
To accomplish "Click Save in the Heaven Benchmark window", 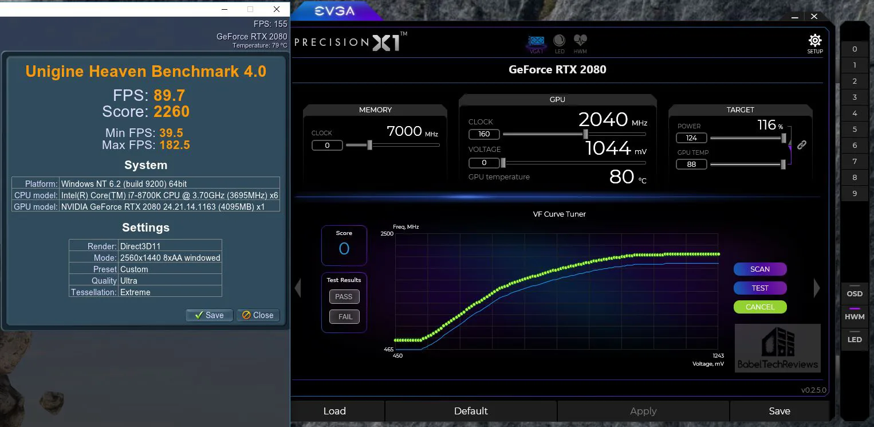I will point(209,315).
